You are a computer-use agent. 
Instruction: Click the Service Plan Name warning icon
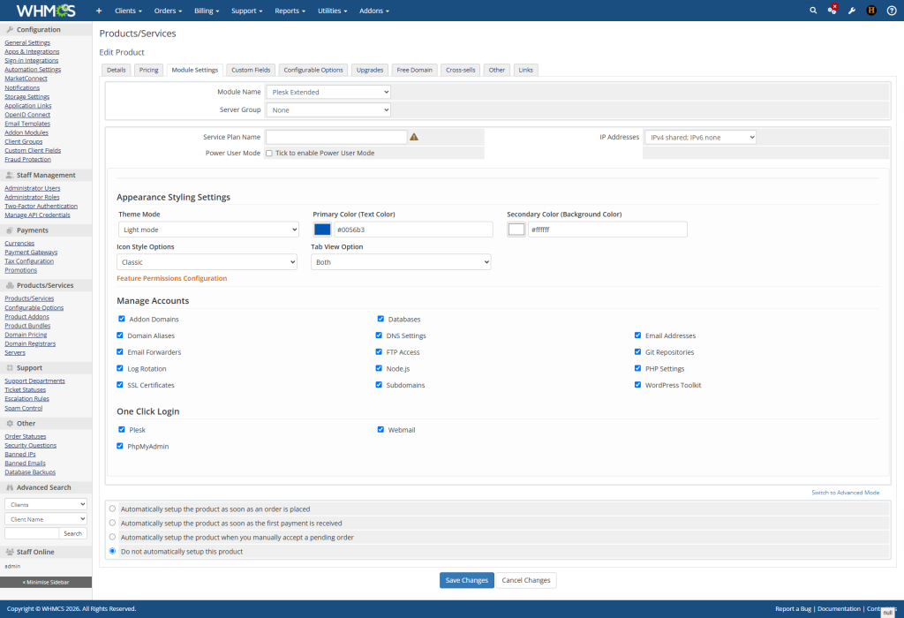coord(414,137)
